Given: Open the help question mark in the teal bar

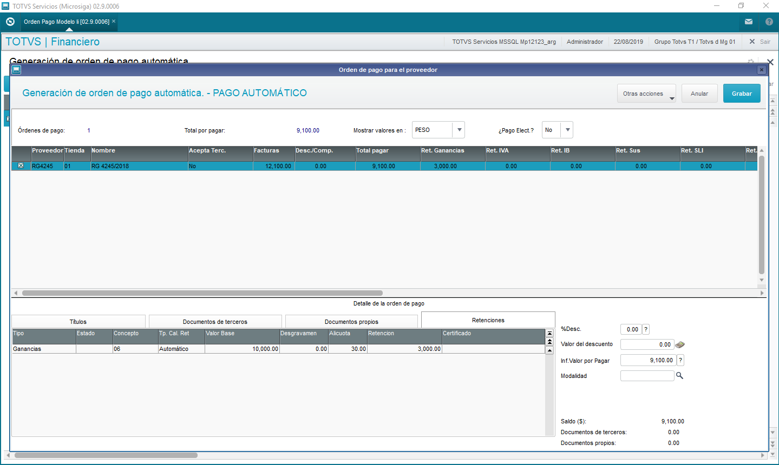Looking at the screenshot, I should (x=769, y=22).
